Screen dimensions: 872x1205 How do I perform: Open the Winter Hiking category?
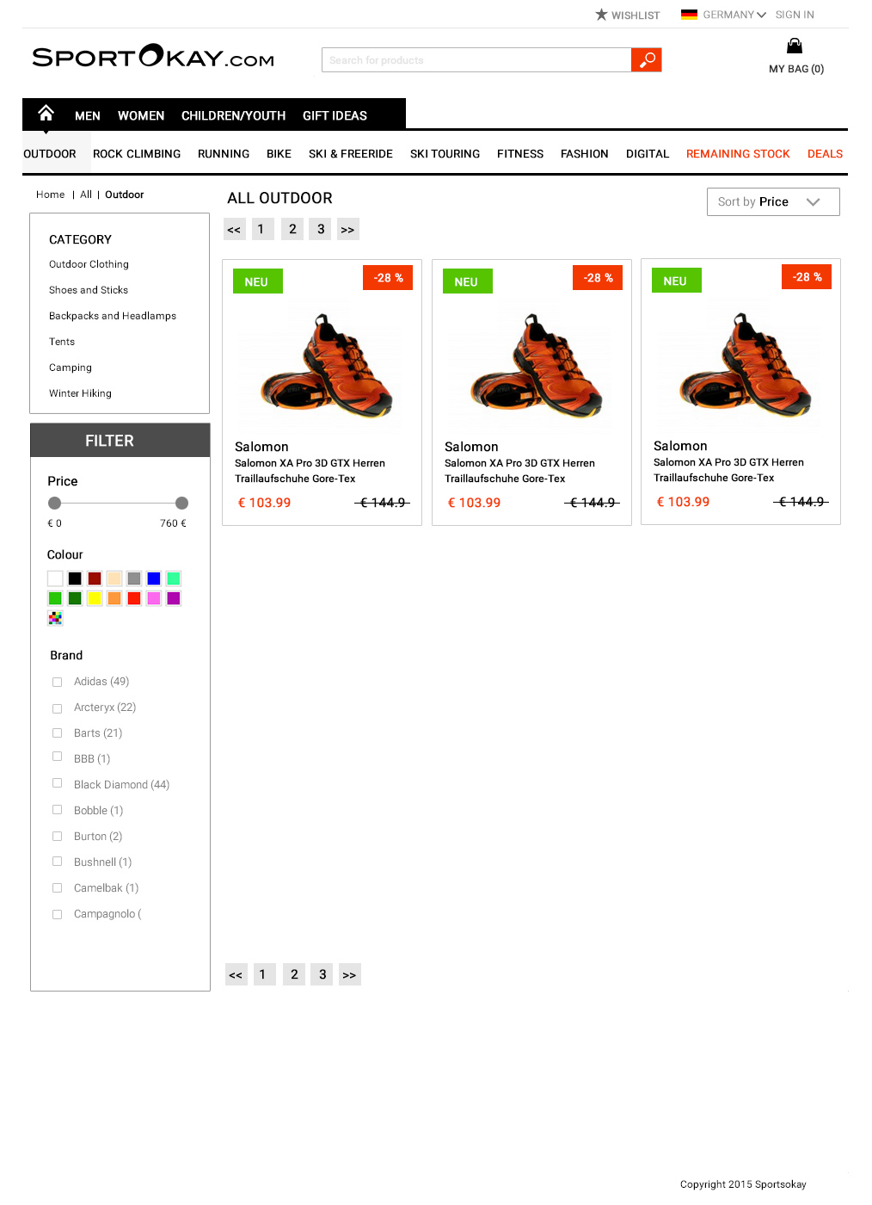point(80,393)
